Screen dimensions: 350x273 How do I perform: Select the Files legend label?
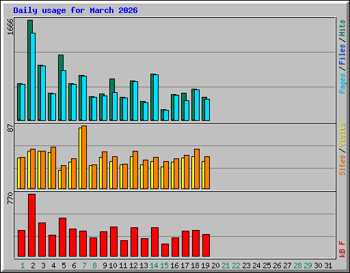pos(342,55)
